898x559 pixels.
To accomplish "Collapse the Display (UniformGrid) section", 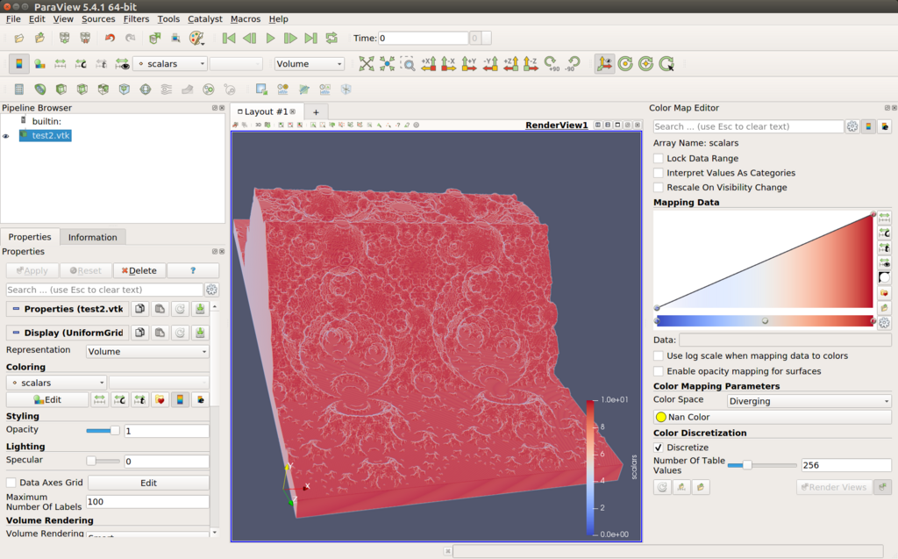I will coord(16,333).
